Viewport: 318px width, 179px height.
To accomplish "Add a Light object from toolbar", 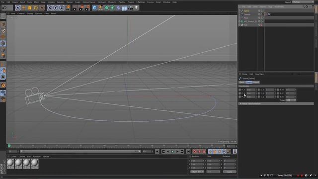I will coord(136,8).
